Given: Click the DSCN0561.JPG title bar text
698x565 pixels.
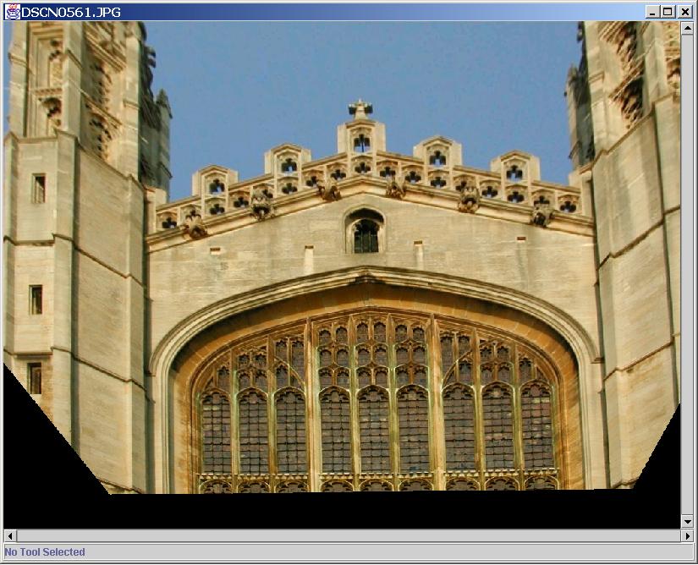Looking at the screenshot, I should 71,12.
